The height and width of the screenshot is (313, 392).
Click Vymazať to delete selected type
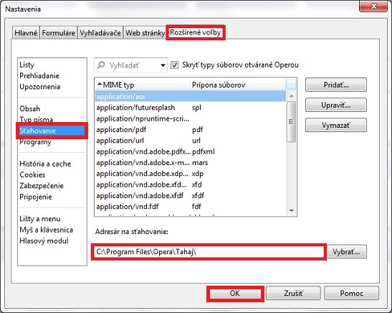click(x=336, y=125)
